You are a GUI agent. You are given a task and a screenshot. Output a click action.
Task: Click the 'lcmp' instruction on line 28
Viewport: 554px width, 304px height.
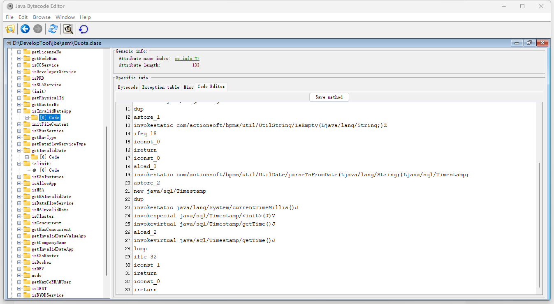pos(140,249)
